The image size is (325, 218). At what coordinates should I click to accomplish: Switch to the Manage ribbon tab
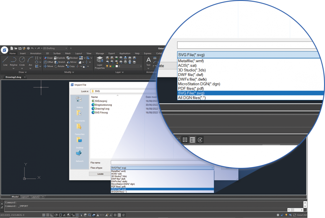(100, 54)
